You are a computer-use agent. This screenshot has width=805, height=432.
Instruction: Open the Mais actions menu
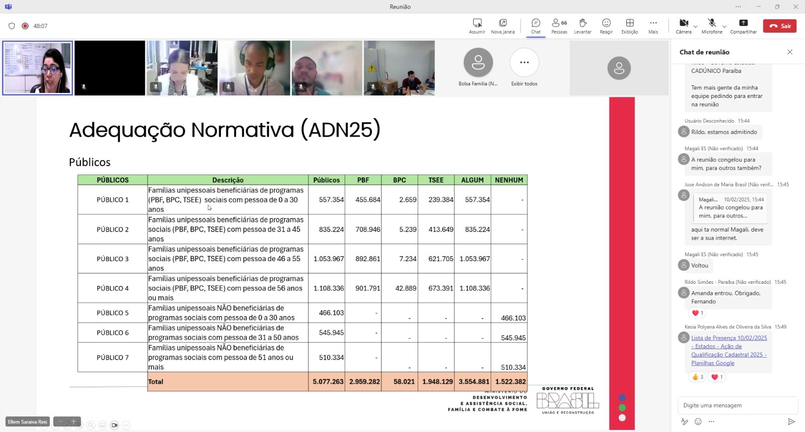click(653, 26)
